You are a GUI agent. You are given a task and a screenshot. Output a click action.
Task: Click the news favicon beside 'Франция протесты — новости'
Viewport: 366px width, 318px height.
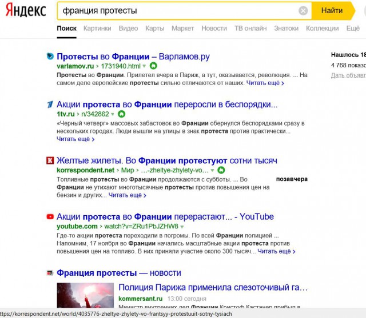50,273
